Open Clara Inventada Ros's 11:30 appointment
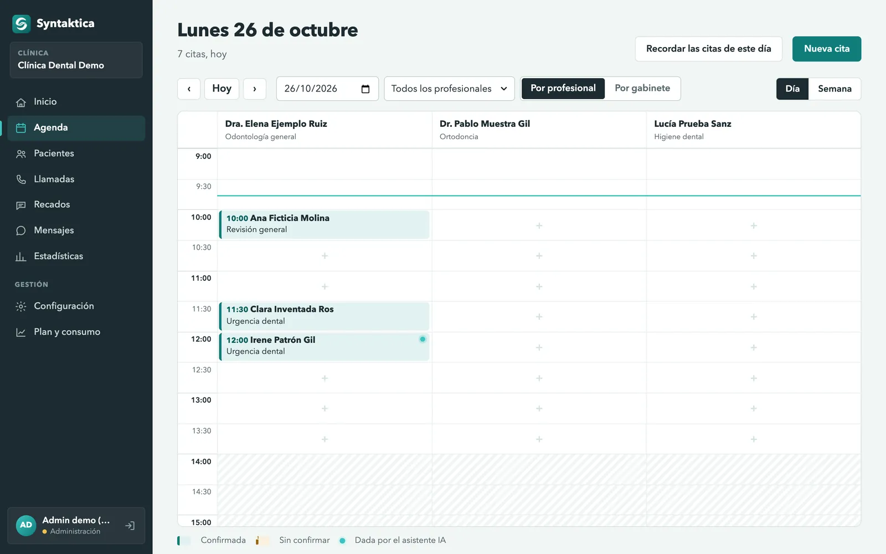This screenshot has height=554, width=886. coord(324,316)
